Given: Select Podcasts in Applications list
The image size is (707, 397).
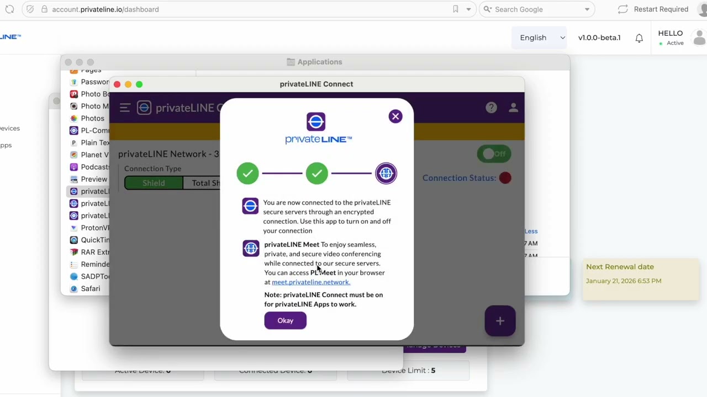Looking at the screenshot, I should tap(89, 167).
